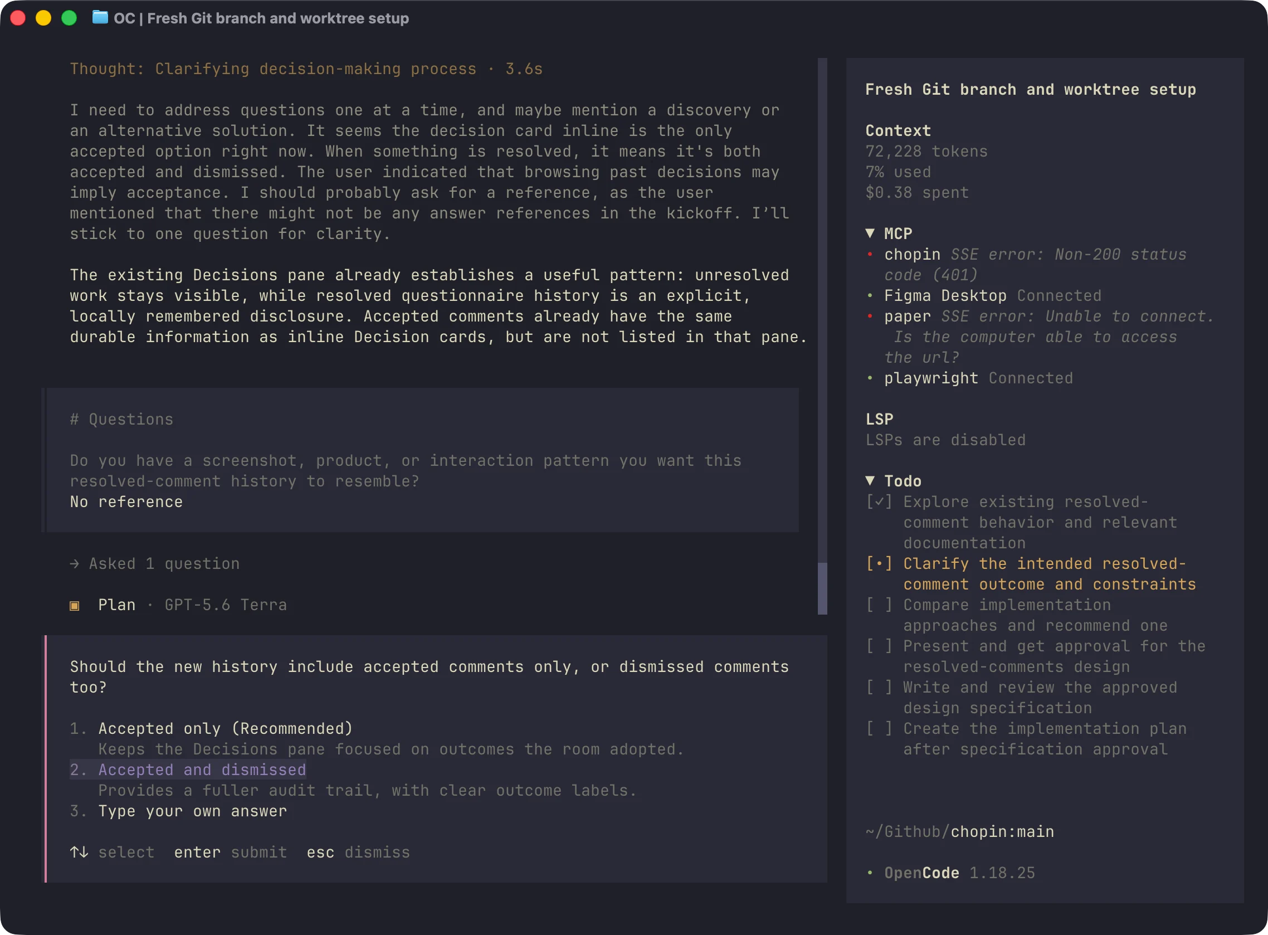Click the LSPs are disabled text
This screenshot has height=935, width=1268.
point(945,440)
